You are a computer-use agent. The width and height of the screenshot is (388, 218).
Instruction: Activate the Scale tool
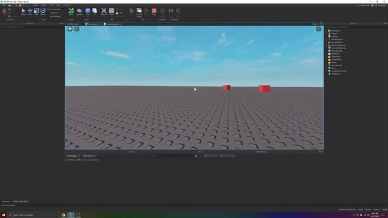point(36,12)
